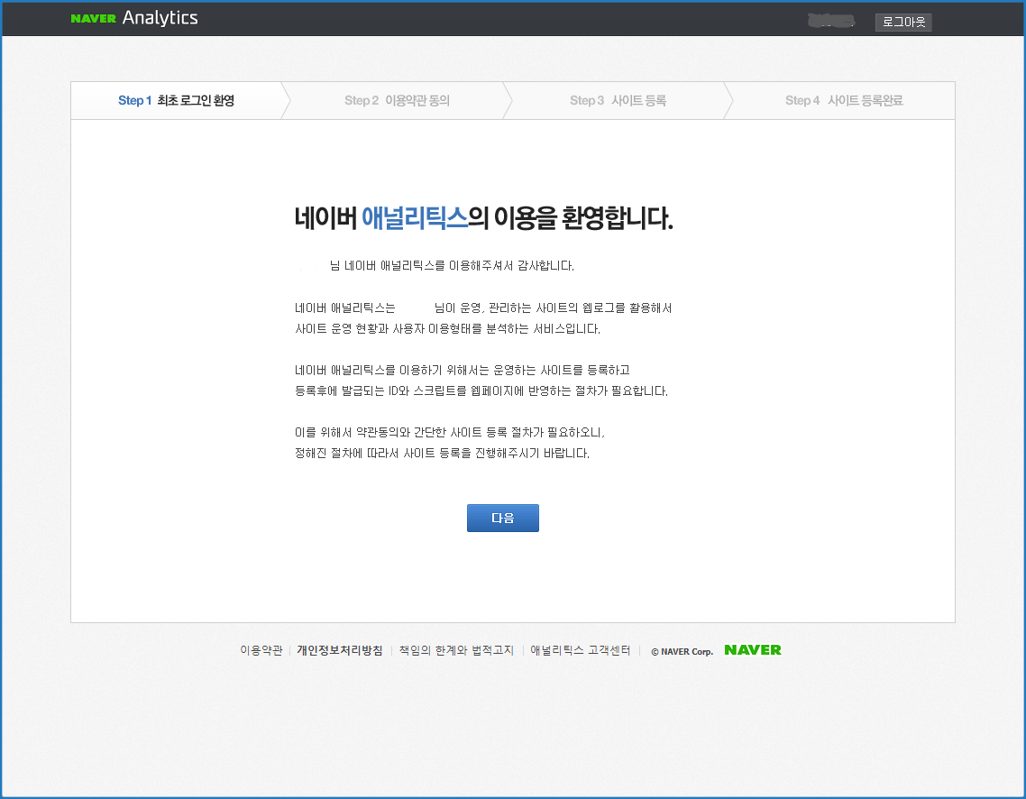Click the green NAVER logo in footer

[x=752, y=650]
